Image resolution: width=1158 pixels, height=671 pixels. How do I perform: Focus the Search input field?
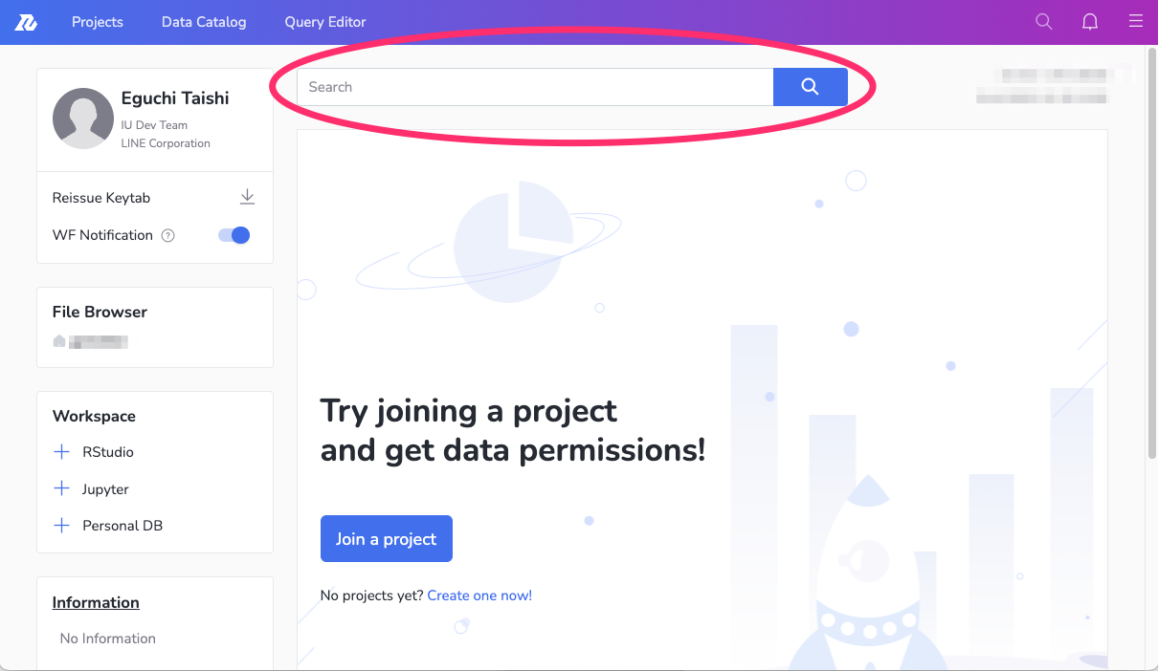point(535,87)
